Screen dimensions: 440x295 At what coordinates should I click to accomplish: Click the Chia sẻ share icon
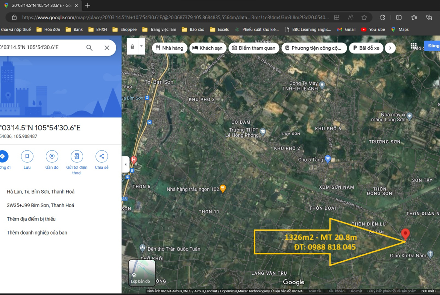pyautogui.click(x=102, y=156)
